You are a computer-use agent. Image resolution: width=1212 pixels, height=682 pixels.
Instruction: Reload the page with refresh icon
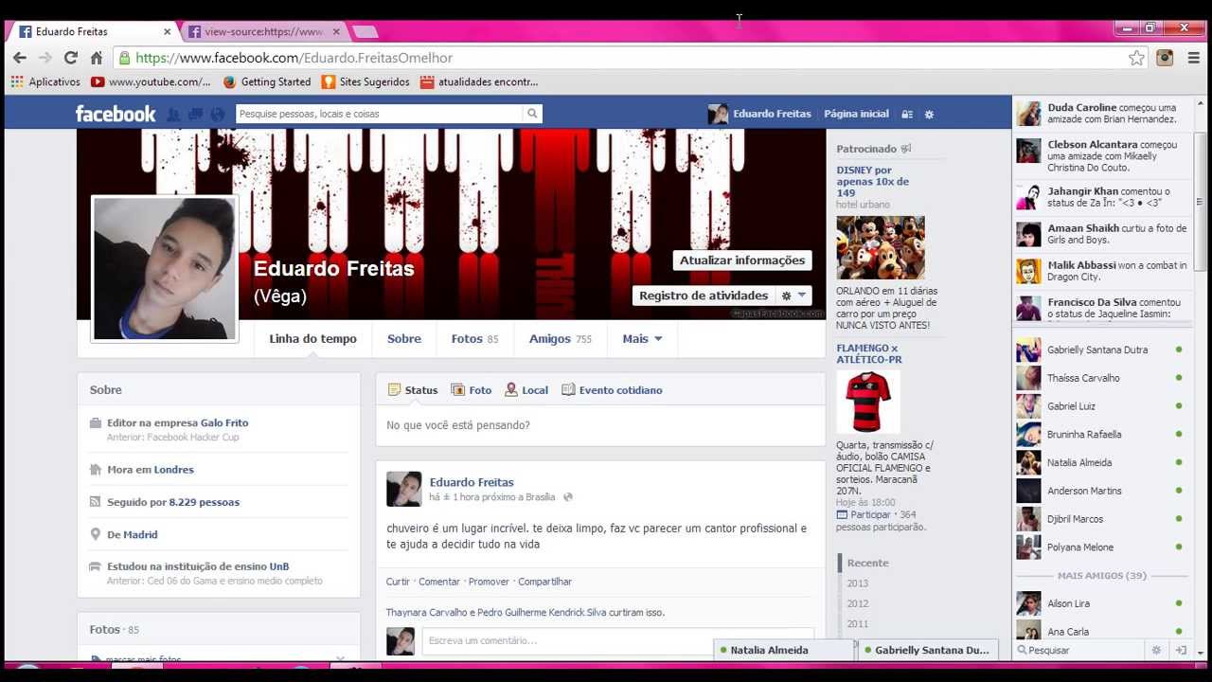click(71, 58)
